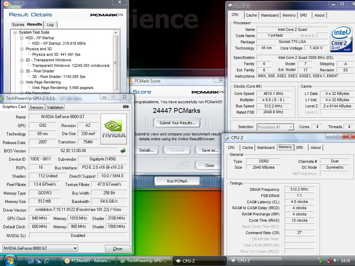
Task: Click the CAS# Latency 4.0 clocks value
Action: coord(299,202)
